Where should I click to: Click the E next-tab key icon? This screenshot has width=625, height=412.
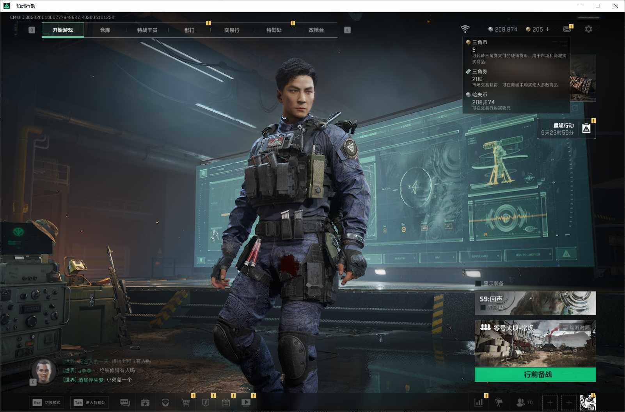pyautogui.click(x=347, y=30)
